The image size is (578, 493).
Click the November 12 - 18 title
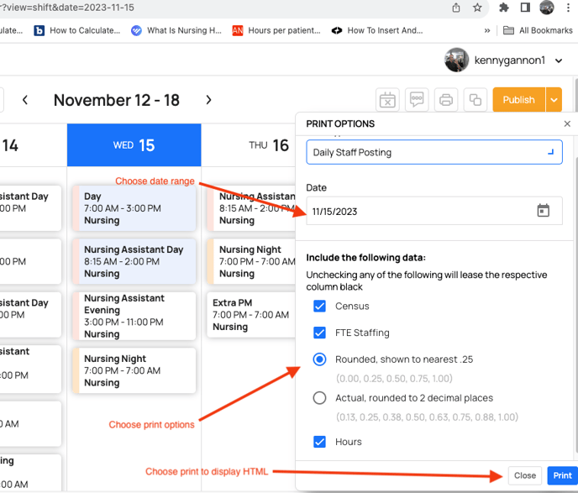pyautogui.click(x=117, y=100)
